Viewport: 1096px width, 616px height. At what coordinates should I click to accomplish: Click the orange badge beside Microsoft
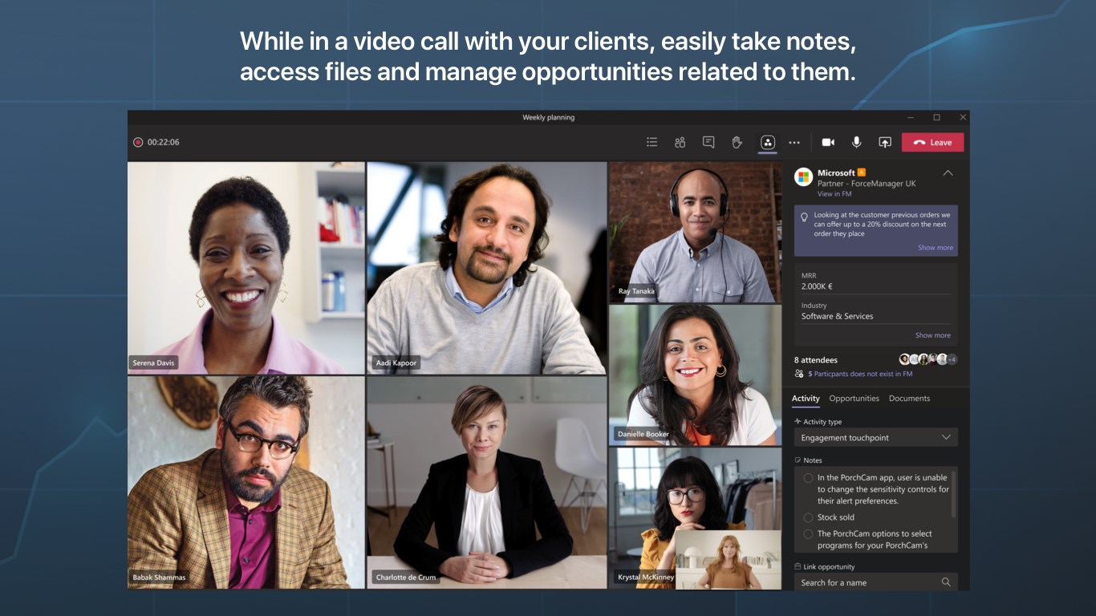[862, 172]
